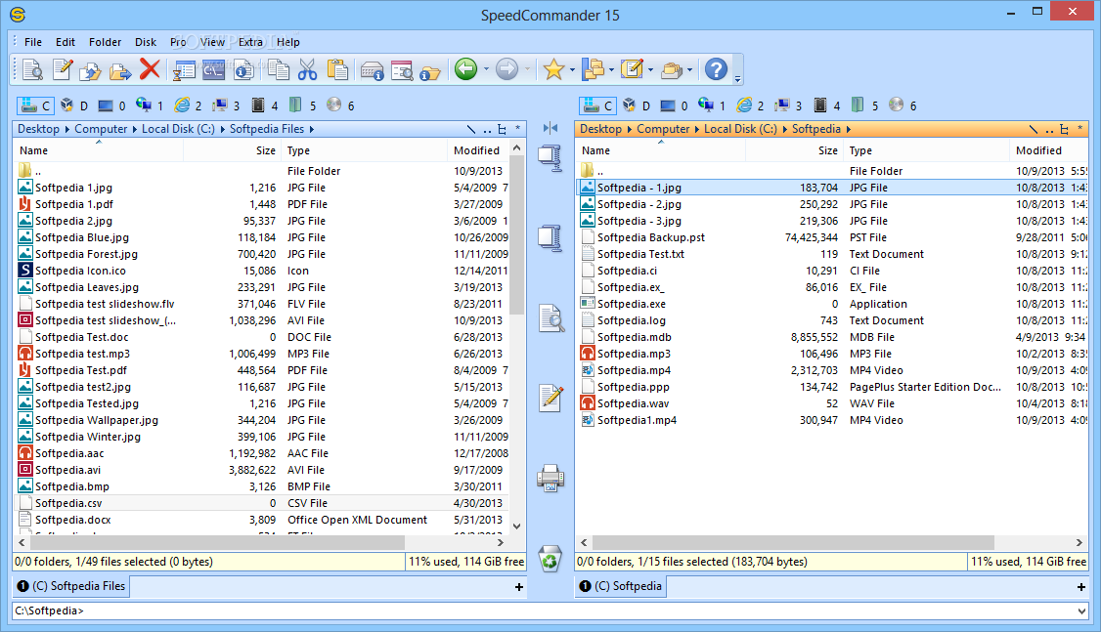Viewport: 1101px width, 632px height.
Task: Open the Help menu
Action: click(287, 42)
